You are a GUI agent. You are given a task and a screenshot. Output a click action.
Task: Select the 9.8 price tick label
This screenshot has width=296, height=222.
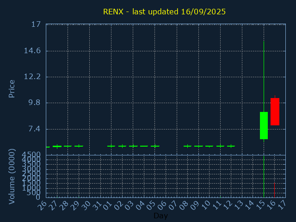[34, 103]
